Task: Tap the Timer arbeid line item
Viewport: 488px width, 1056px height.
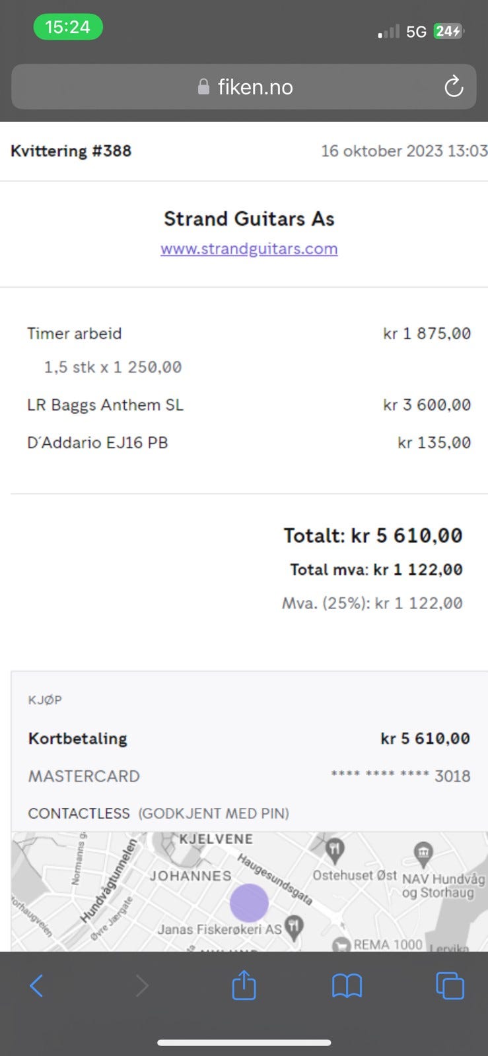Action: [x=74, y=333]
